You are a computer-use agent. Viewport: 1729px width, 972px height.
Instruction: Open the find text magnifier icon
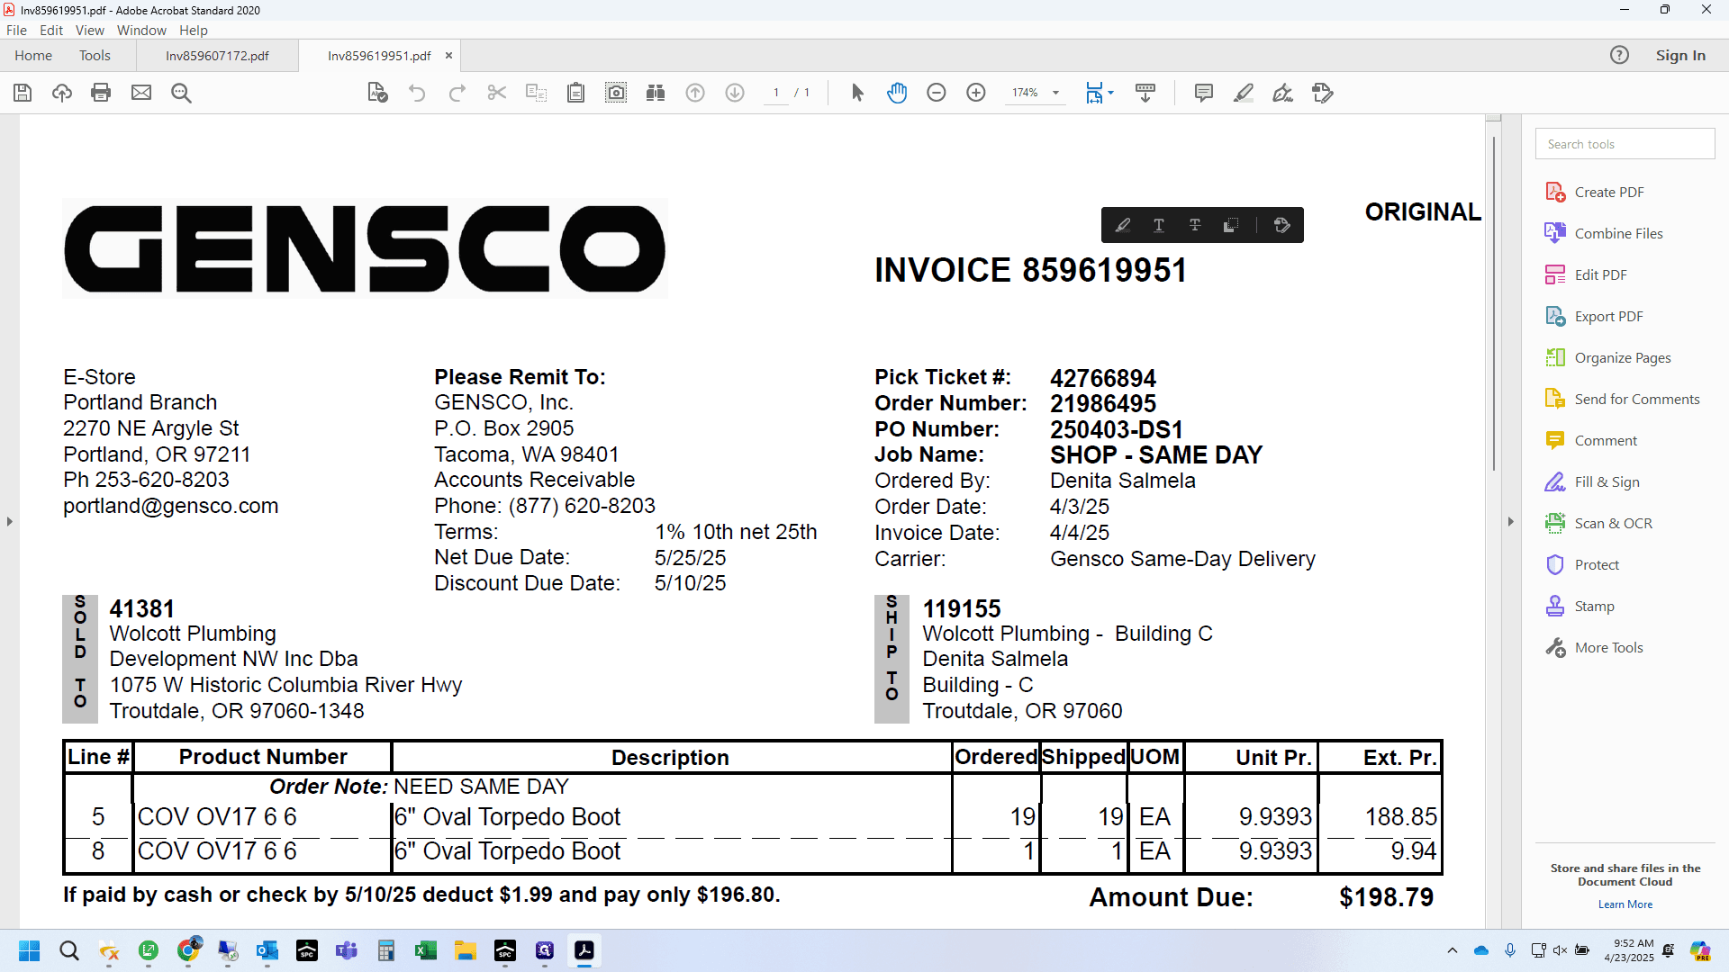(181, 93)
